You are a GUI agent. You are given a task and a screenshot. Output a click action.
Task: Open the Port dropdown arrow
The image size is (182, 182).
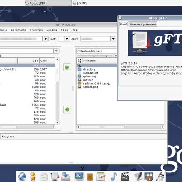tap(67, 39)
